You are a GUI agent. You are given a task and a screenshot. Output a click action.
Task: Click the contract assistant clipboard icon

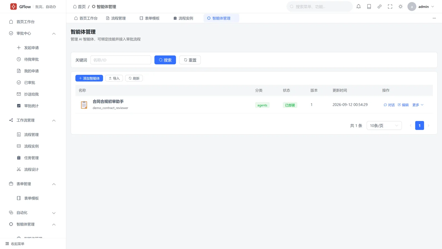84,105
